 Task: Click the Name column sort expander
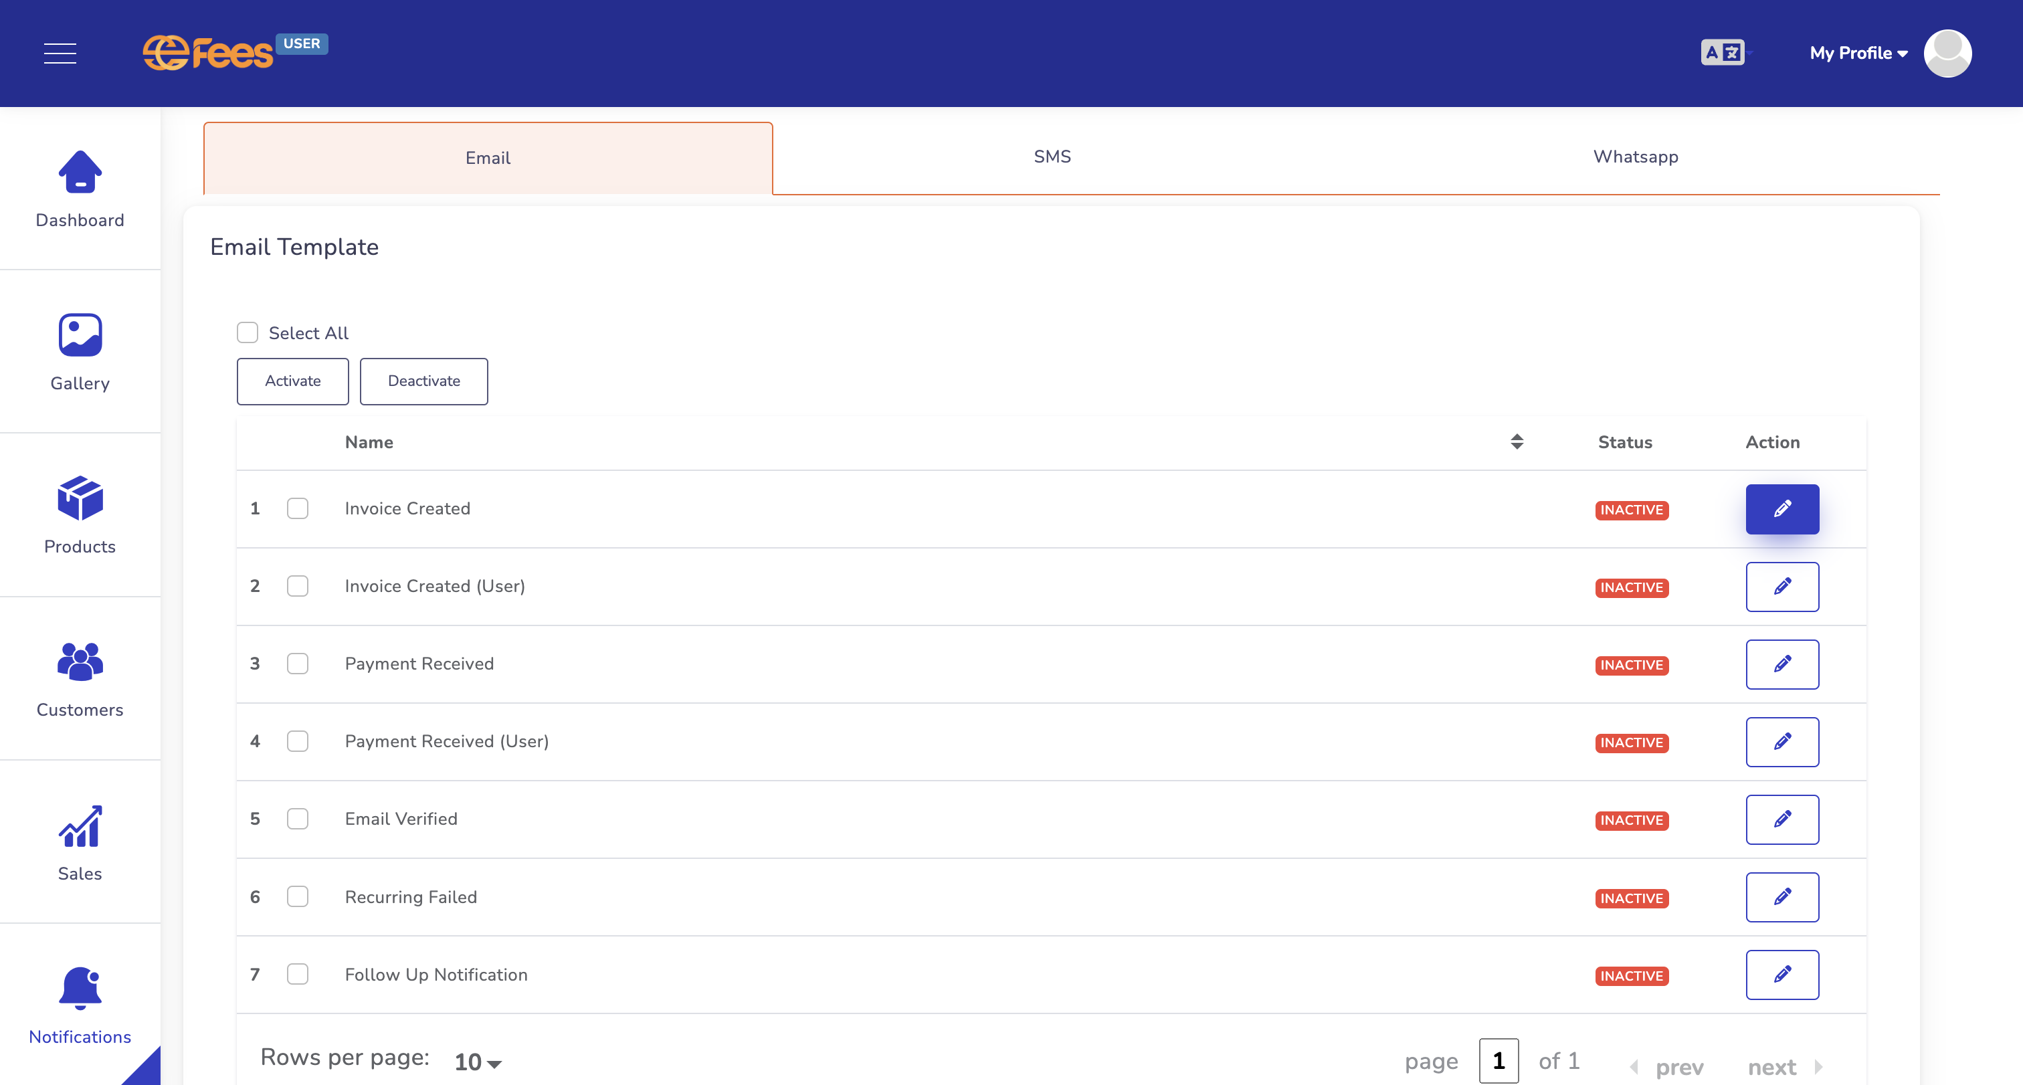tap(1517, 440)
